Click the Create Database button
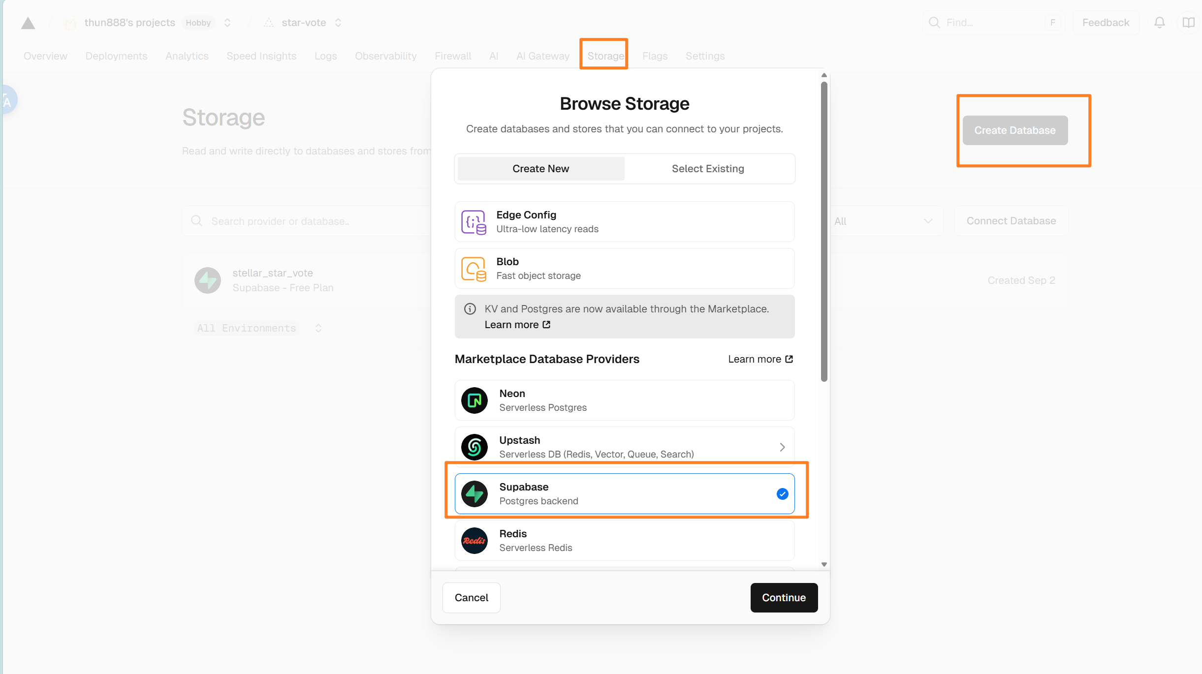The height and width of the screenshot is (674, 1202). [x=1015, y=130]
